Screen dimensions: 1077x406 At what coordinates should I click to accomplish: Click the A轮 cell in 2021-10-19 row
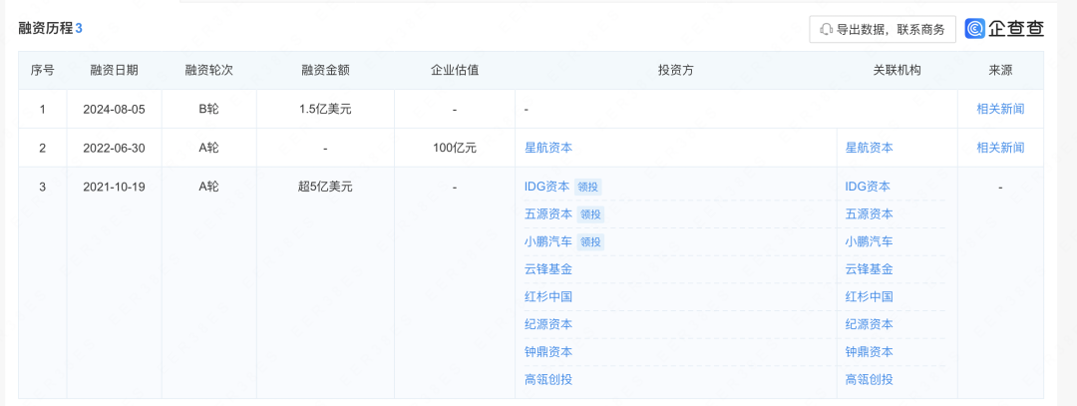(208, 187)
